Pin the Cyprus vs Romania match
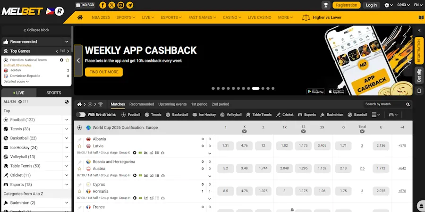This screenshot has width=425, height=212. point(79,185)
